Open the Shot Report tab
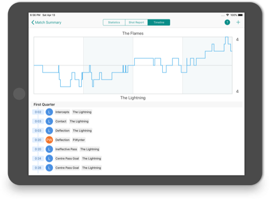This screenshot has width=270, height=199. point(136,23)
